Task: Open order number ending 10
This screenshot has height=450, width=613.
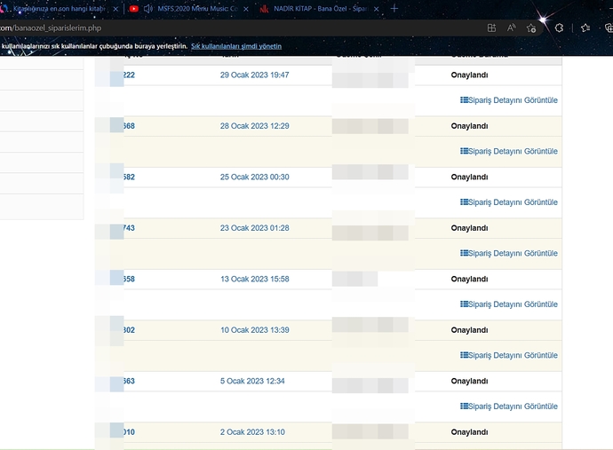Action: (129, 432)
